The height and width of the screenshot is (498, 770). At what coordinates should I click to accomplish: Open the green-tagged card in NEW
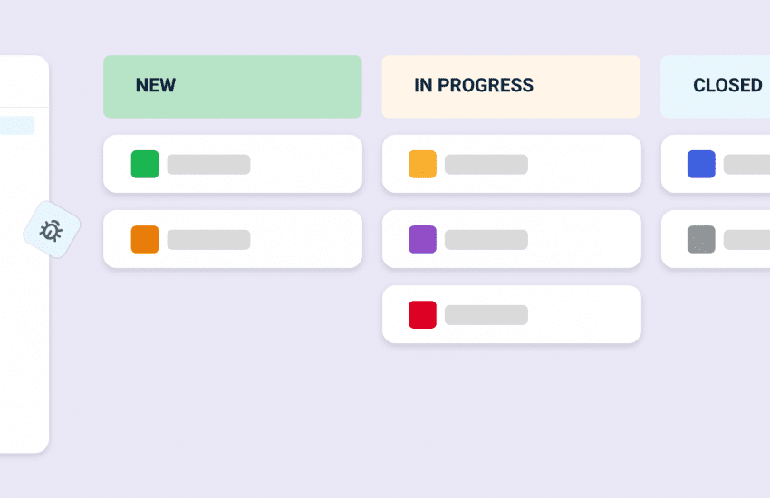(290, 164)
